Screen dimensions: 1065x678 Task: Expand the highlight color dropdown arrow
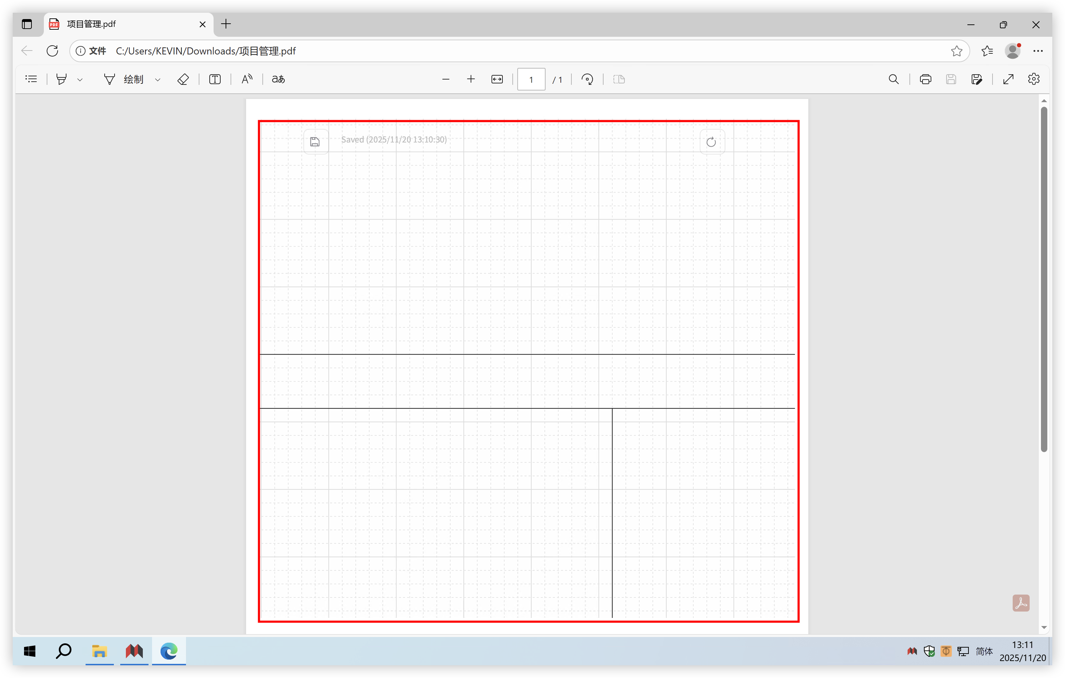[80, 80]
